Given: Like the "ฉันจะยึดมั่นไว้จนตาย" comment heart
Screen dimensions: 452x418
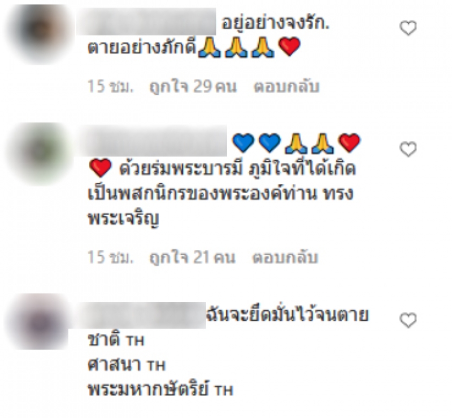Looking at the screenshot, I should [408, 320].
